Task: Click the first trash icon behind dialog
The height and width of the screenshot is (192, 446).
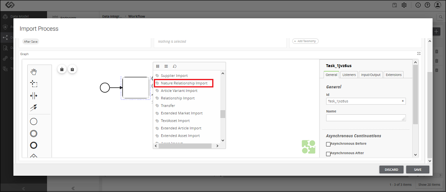Action: point(437,52)
